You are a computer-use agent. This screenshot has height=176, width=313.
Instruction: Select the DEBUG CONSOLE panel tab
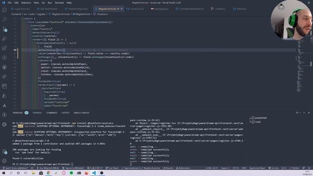coord(82,113)
